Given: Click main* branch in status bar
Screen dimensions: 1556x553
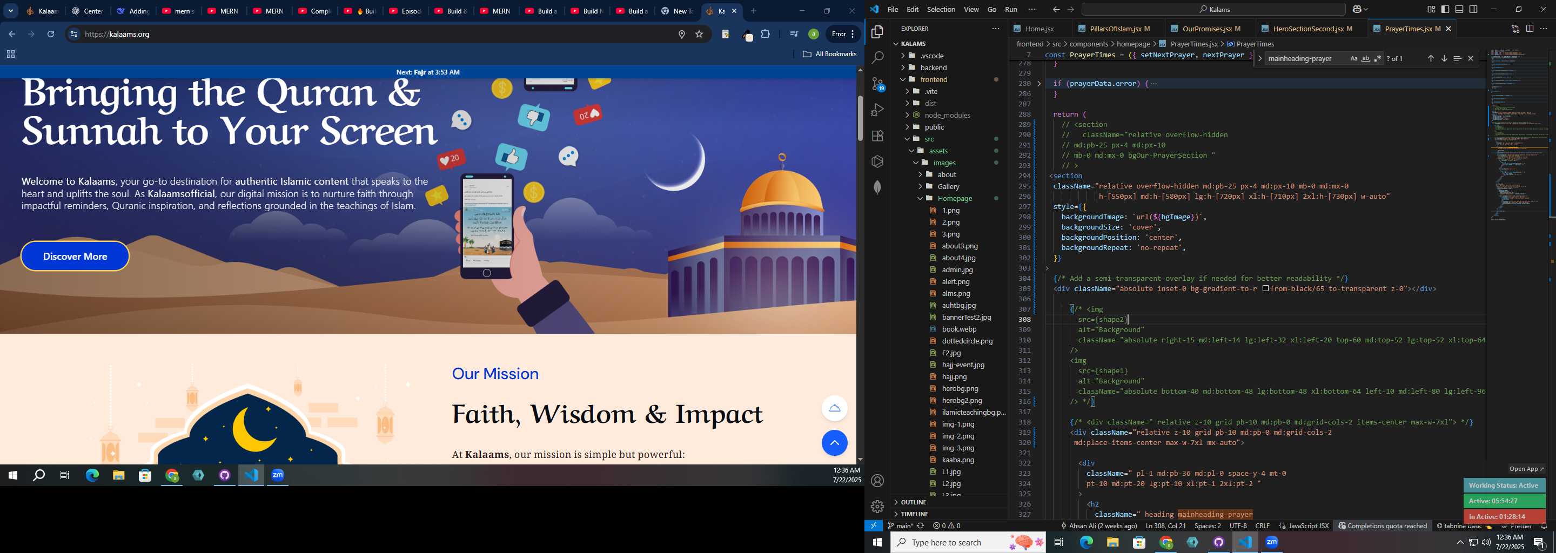Looking at the screenshot, I should pyautogui.click(x=900, y=526).
